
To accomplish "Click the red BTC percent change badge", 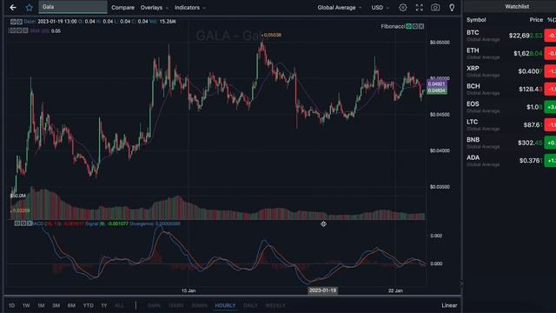I will point(550,36).
